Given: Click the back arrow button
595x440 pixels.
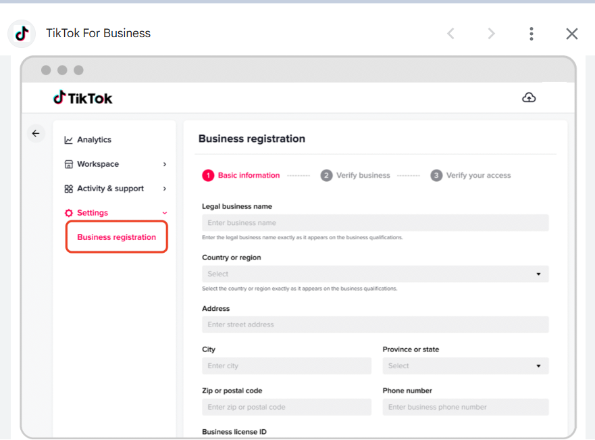Looking at the screenshot, I should [36, 134].
